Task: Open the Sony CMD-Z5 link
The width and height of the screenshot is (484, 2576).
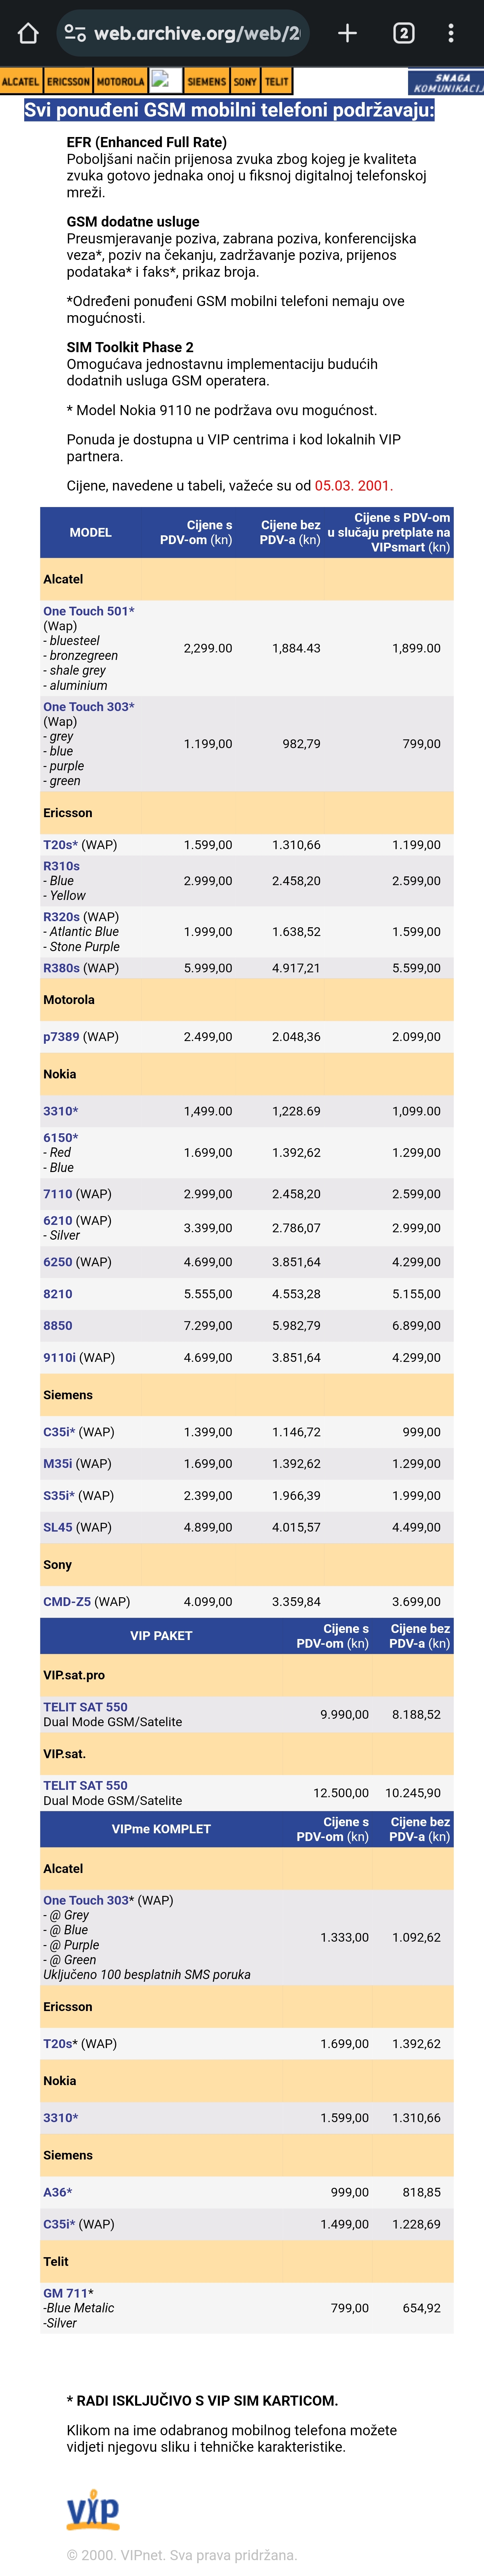Action: pyautogui.click(x=67, y=1602)
